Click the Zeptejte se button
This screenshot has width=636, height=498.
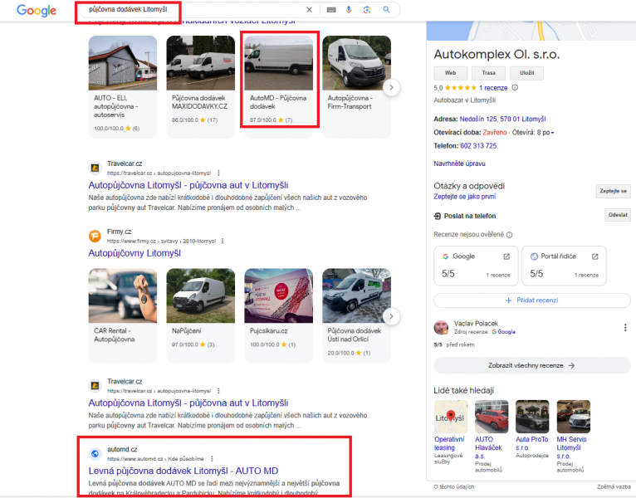click(613, 191)
